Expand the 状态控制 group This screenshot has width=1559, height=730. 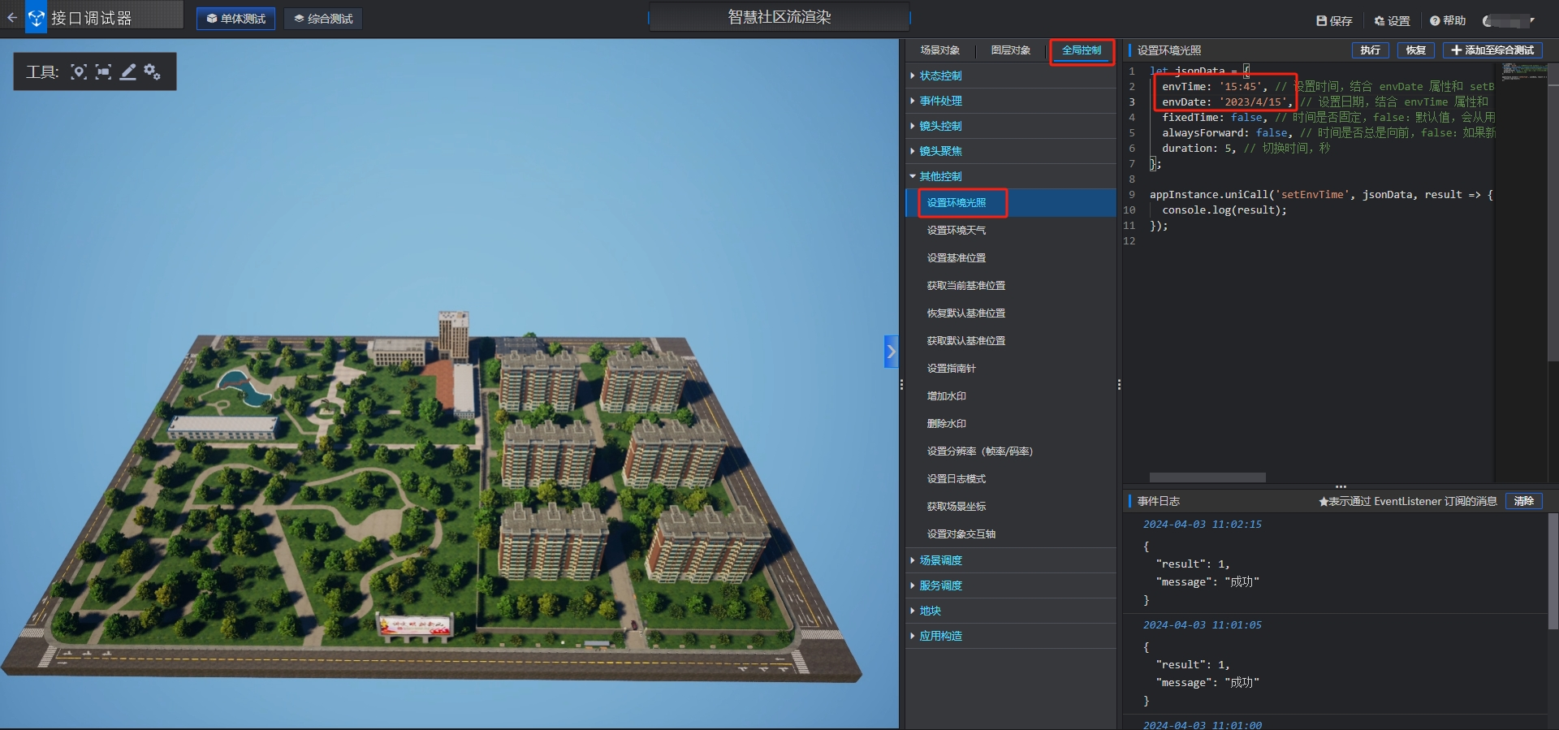[1011, 76]
